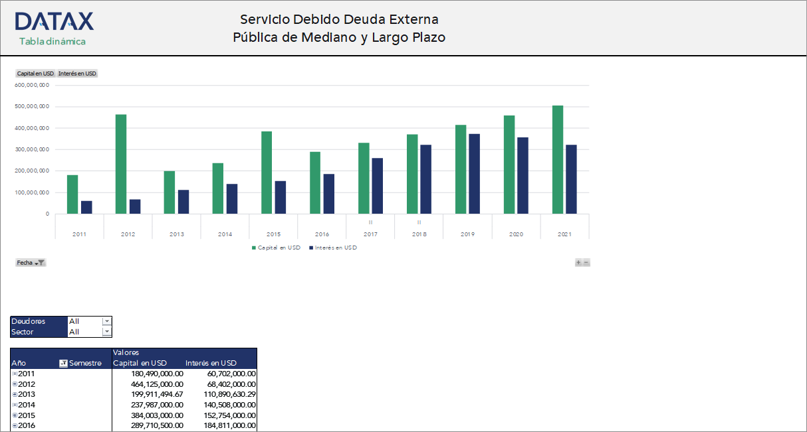Open the Sector All dropdown

[107, 330]
